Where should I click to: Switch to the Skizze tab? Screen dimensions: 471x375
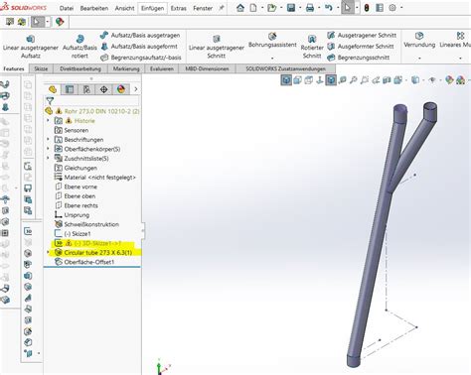pos(41,68)
